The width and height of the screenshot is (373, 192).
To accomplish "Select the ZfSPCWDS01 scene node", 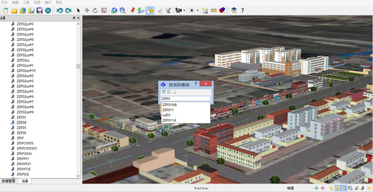I will 27,148.
